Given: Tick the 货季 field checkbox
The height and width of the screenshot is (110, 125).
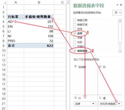Looking at the screenshot, I should click(75, 38).
